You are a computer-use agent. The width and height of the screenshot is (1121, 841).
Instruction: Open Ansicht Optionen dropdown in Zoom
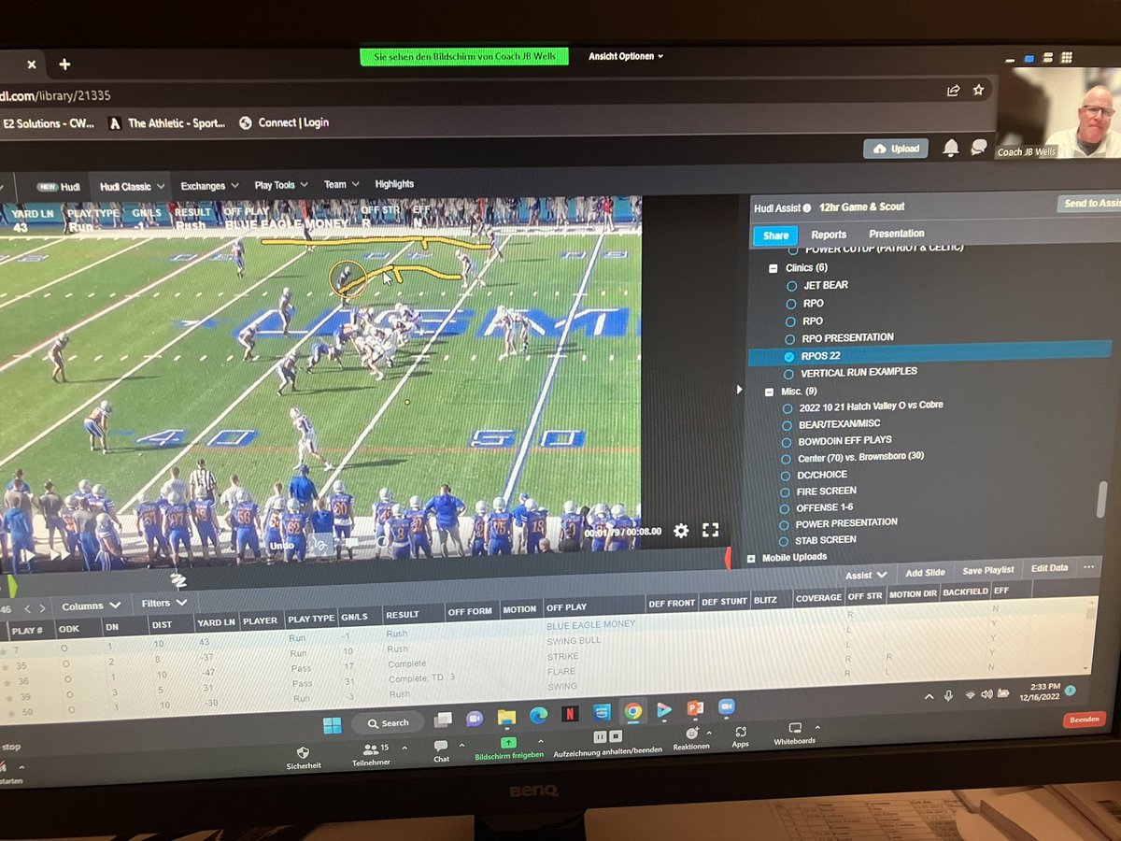pyautogui.click(x=625, y=56)
